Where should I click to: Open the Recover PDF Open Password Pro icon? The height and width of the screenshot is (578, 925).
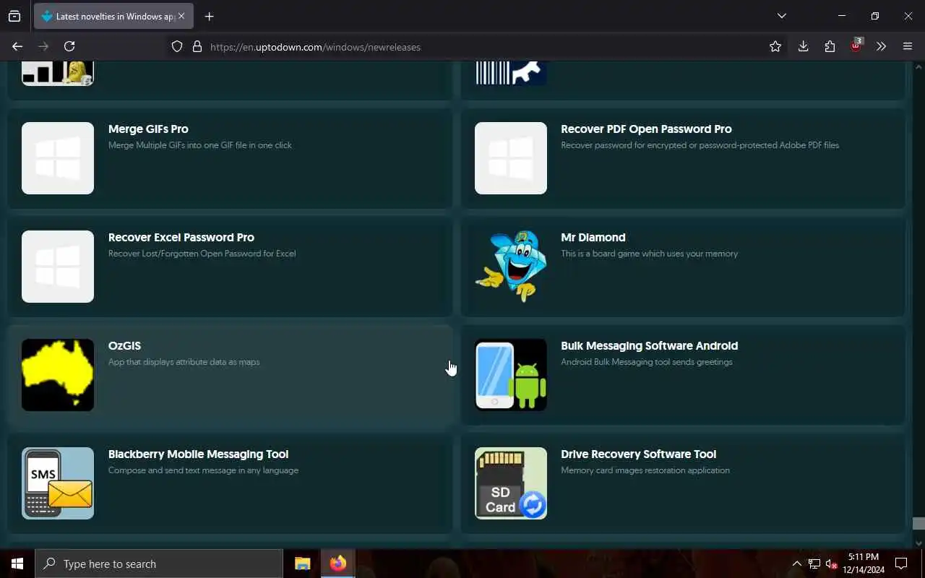coord(511,158)
